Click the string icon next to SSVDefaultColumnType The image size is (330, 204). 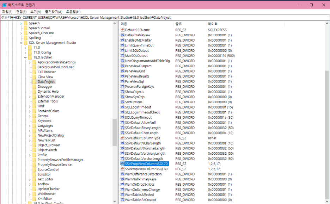coord(122,138)
